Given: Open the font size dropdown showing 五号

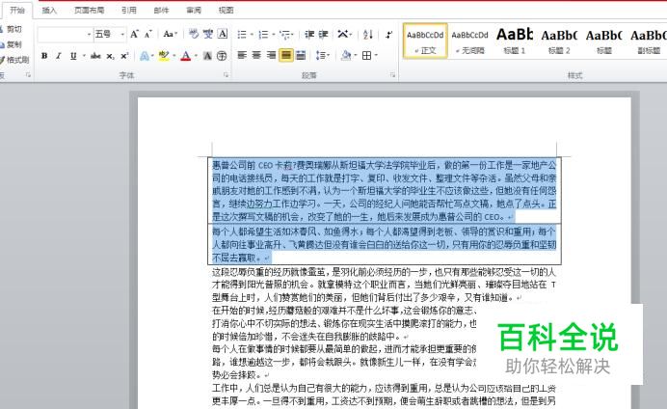Looking at the screenshot, I should click(x=110, y=35).
